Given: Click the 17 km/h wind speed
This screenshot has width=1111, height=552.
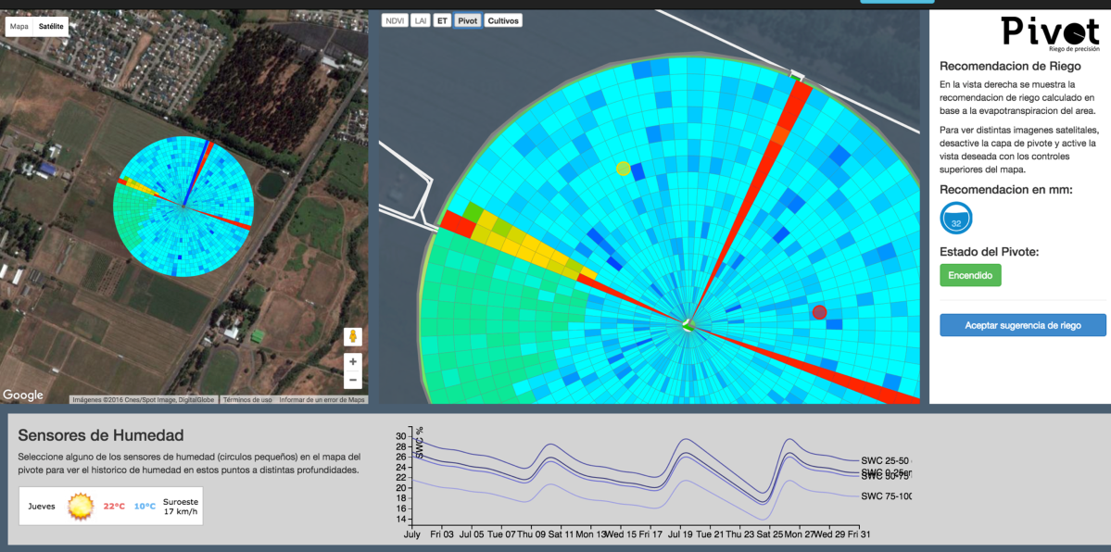Looking at the screenshot, I should [180, 511].
